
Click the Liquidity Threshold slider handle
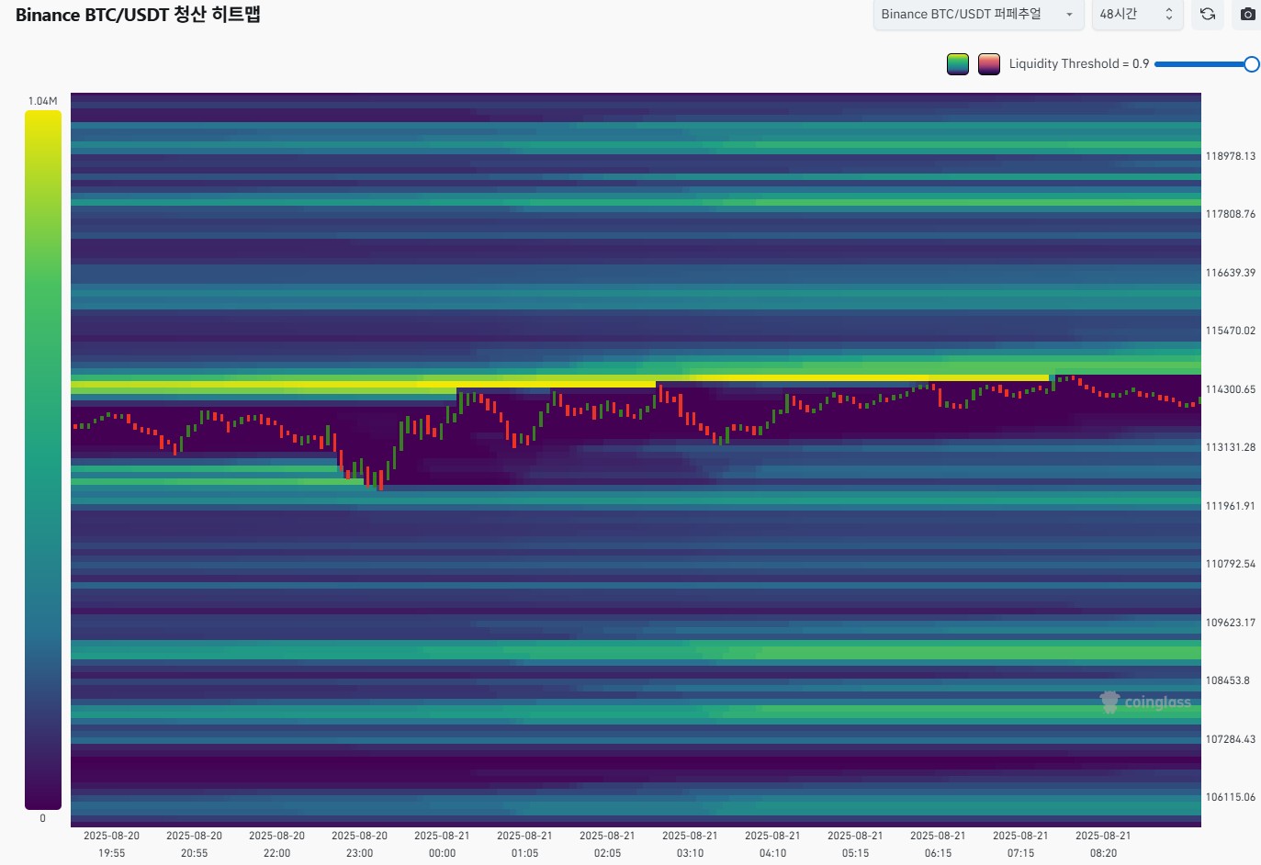tap(1252, 64)
